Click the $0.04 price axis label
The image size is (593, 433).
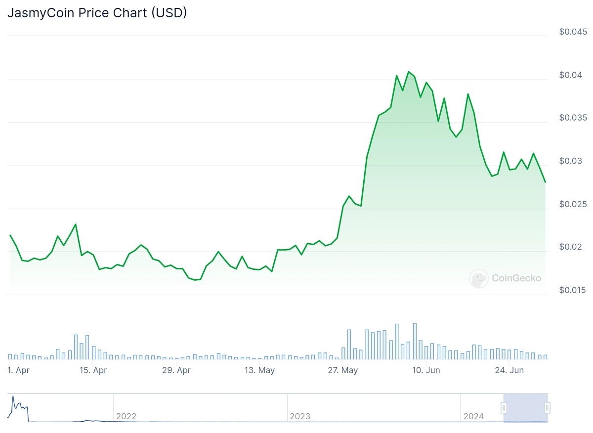(570, 75)
